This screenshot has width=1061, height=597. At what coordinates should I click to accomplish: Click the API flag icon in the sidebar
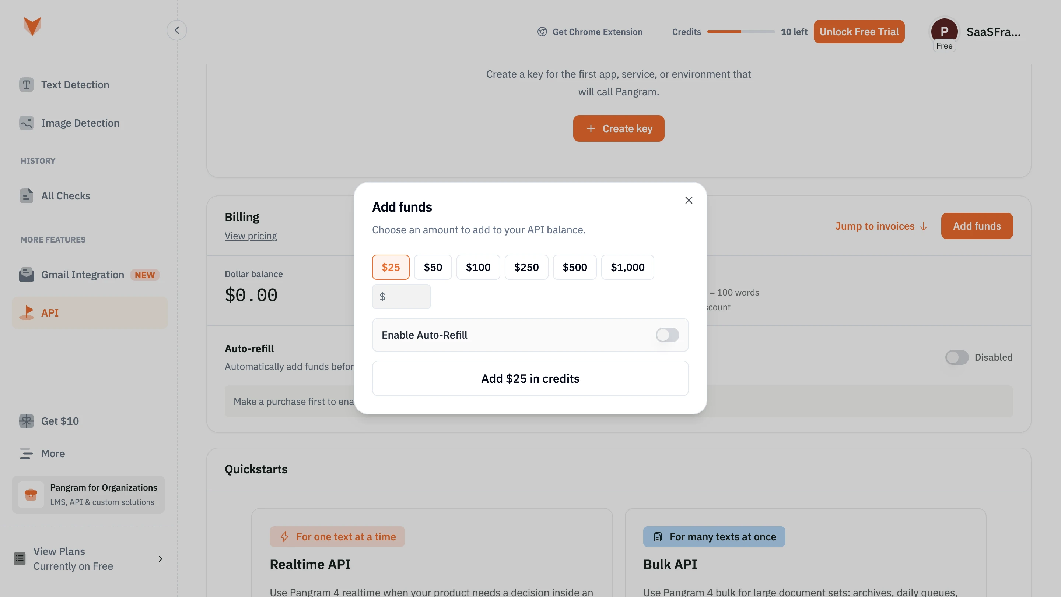[x=27, y=313]
